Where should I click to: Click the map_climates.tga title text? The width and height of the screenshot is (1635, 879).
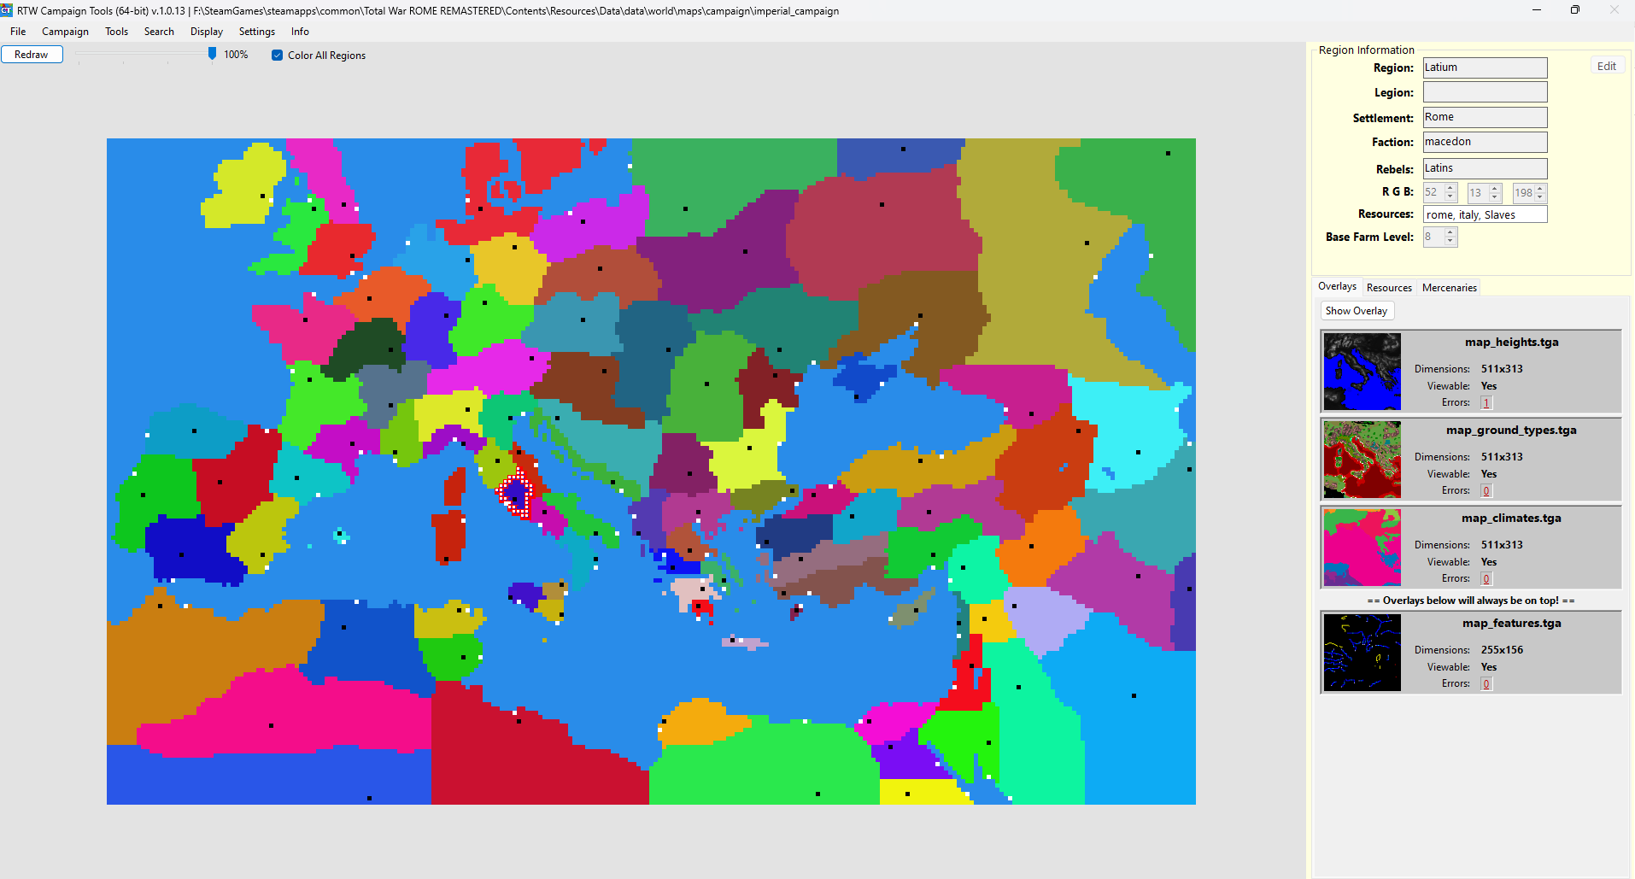click(x=1511, y=519)
